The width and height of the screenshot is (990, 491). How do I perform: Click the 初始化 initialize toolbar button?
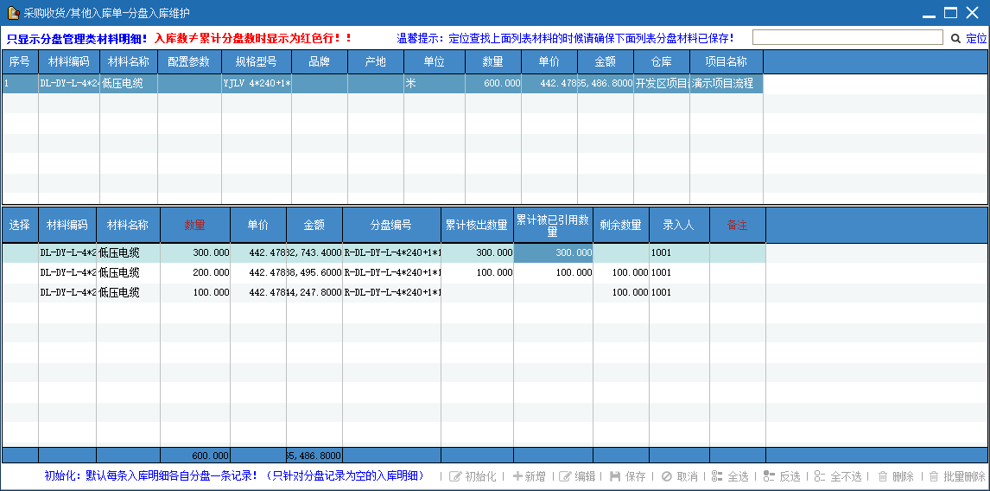coord(473,476)
